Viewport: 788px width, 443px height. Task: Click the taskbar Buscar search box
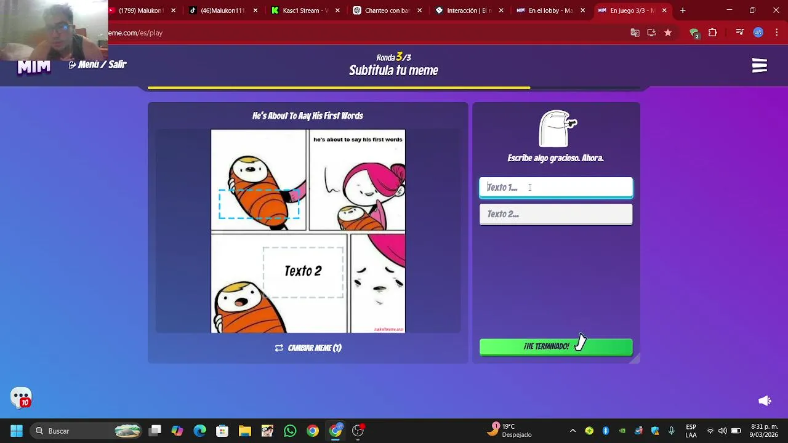point(86,431)
